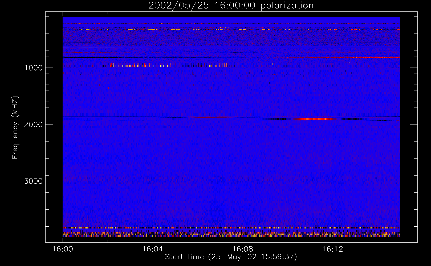Image resolution: width=431 pixels, height=266 pixels.
Task: Click the bright red burst near 2000 MHz
Action: [315, 119]
